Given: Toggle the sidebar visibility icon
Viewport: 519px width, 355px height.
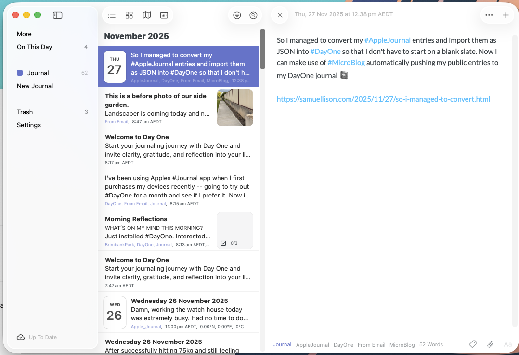Looking at the screenshot, I should tap(58, 15).
